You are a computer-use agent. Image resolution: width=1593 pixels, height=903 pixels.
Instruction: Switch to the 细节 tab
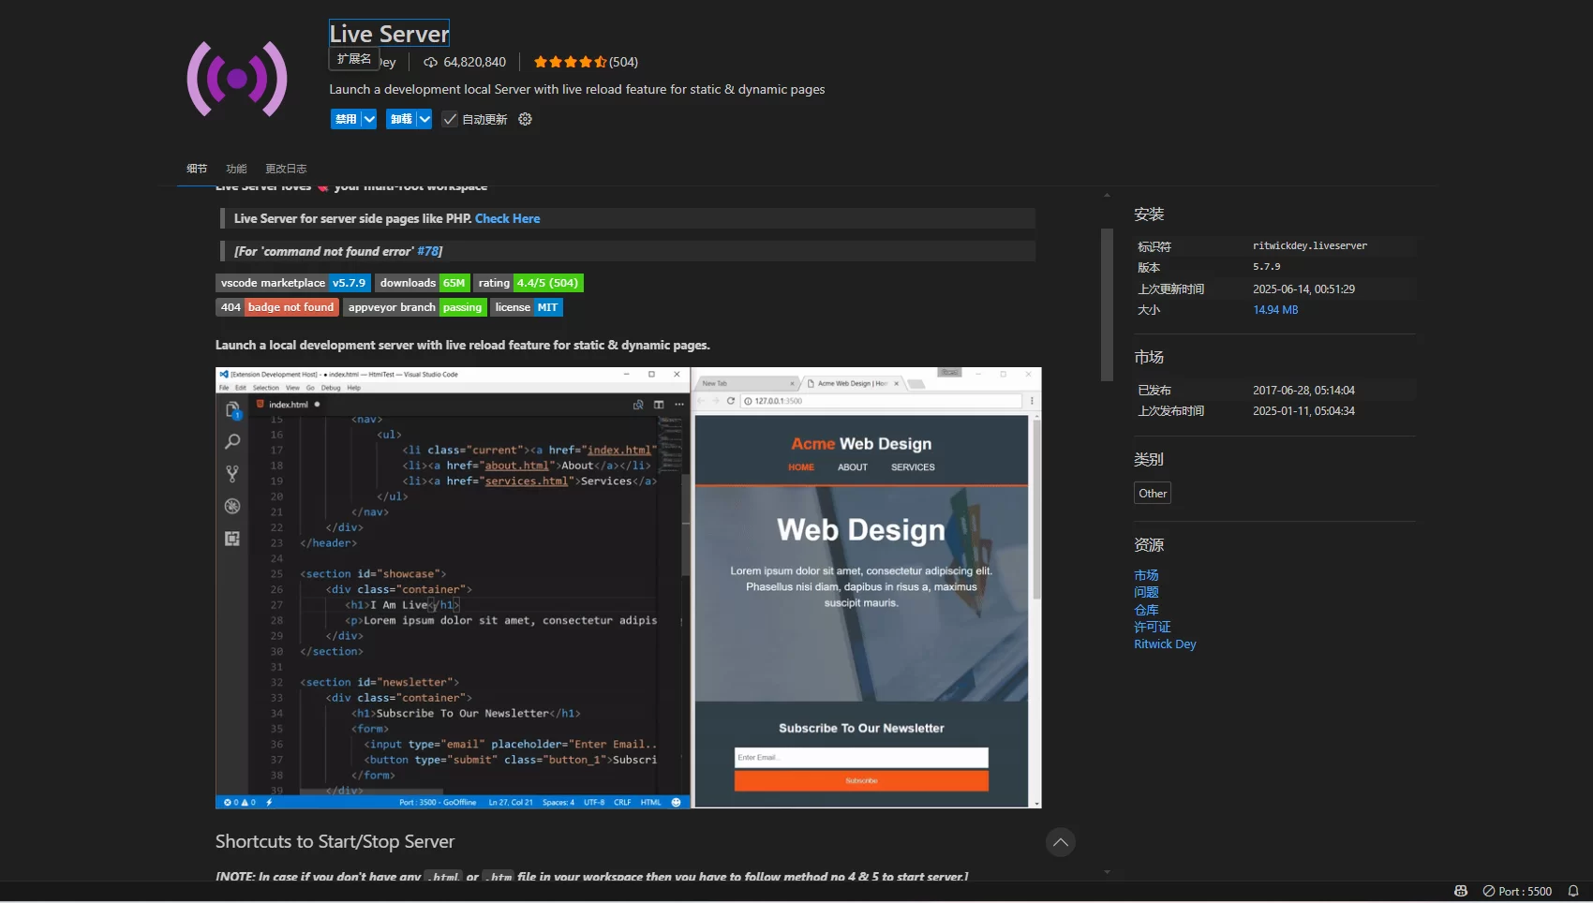[x=197, y=169]
